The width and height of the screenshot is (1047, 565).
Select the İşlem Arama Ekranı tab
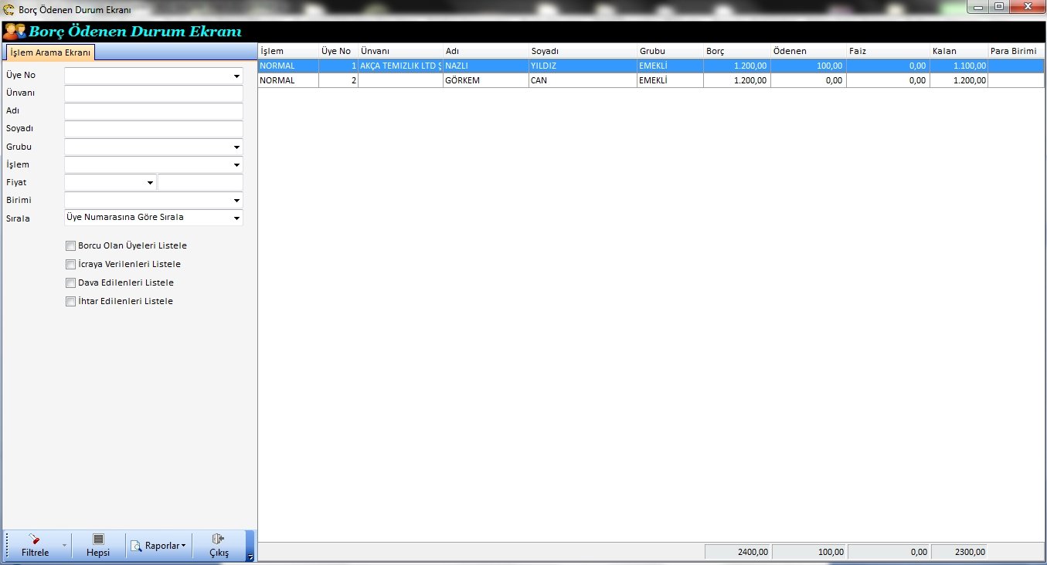click(x=51, y=52)
